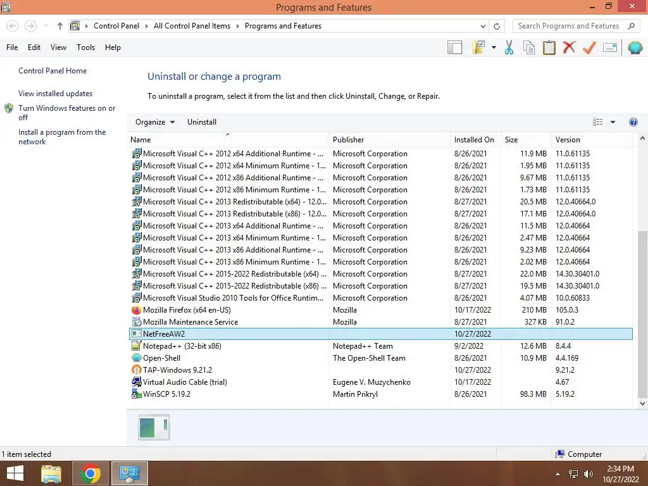Click the Move To folder toolbar icon
Screen dimensions: 648x486
(x=478, y=47)
